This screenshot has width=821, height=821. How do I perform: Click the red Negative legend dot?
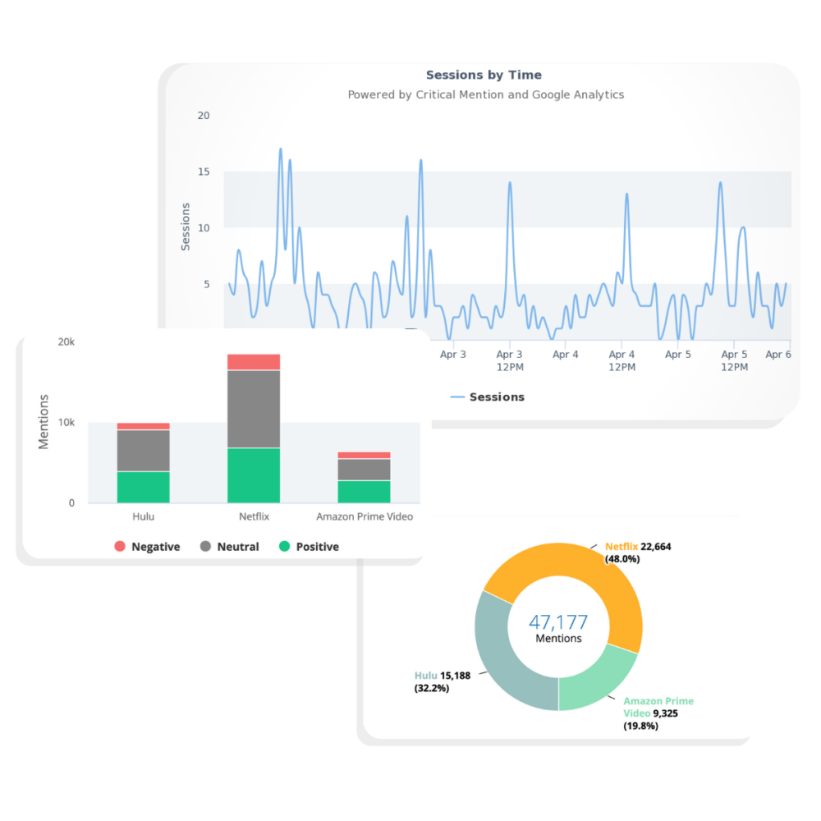pos(120,546)
